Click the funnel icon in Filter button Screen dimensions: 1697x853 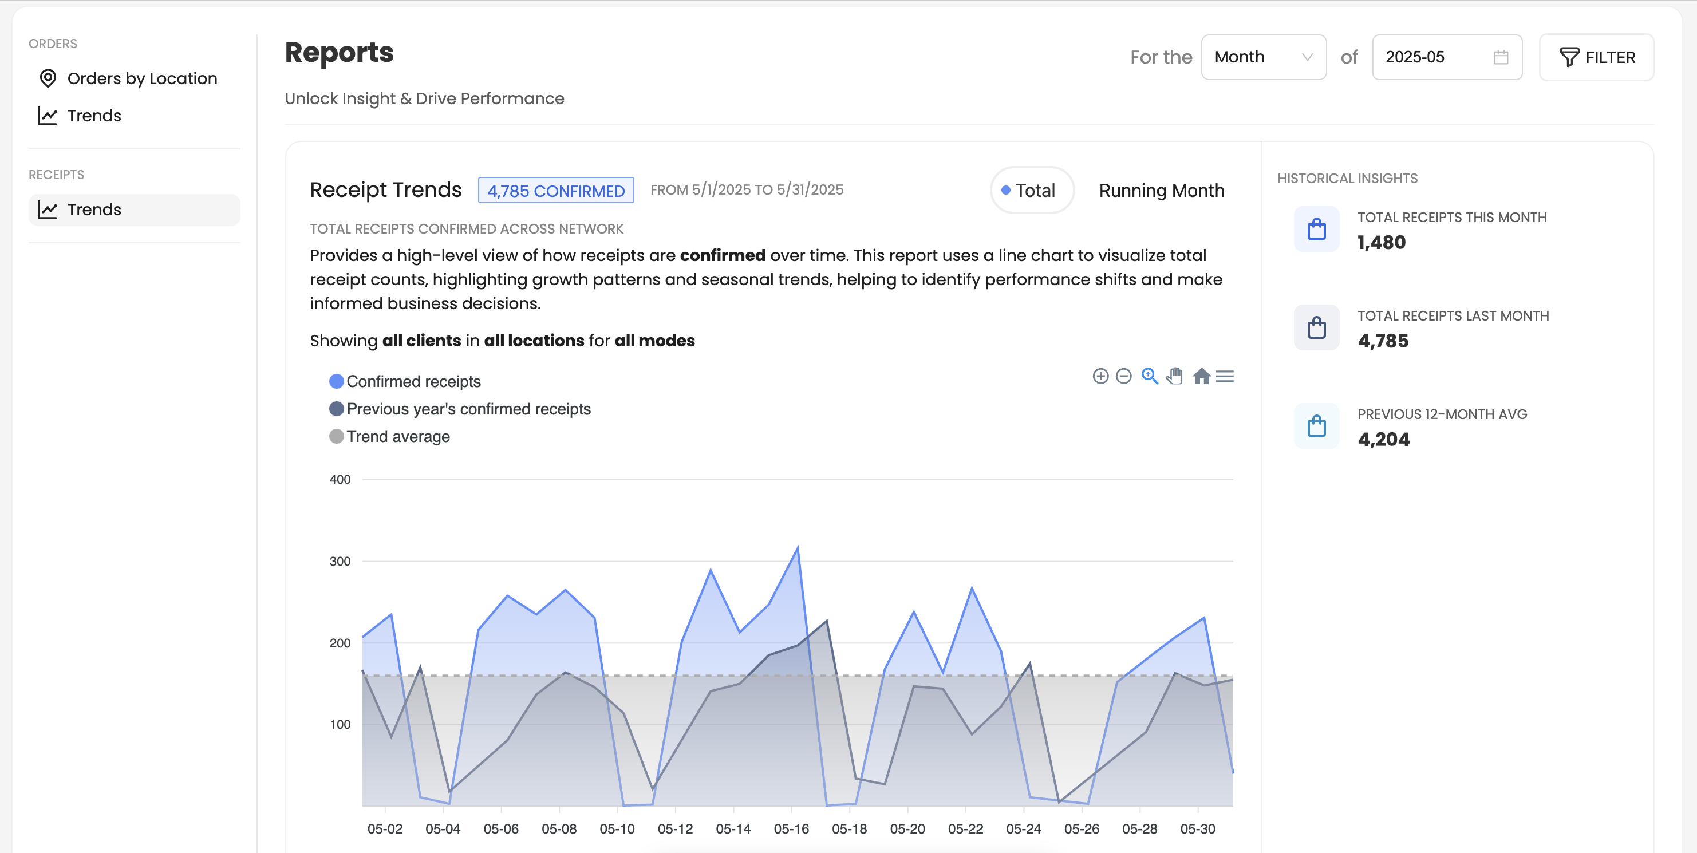1569,57
